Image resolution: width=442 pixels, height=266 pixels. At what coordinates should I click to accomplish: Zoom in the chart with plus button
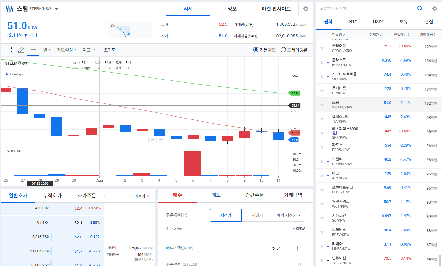point(161,140)
